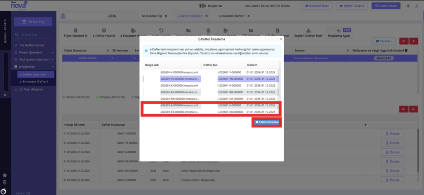This screenshot has height=195, width=424.
Task: Click Zirve Nova logo
Action: pyautogui.click(x=19, y=5)
